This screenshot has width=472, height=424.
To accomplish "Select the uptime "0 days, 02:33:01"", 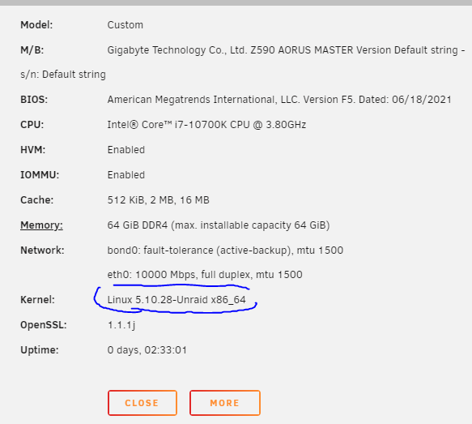I will (147, 350).
